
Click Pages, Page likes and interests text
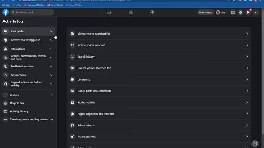coord(96,114)
